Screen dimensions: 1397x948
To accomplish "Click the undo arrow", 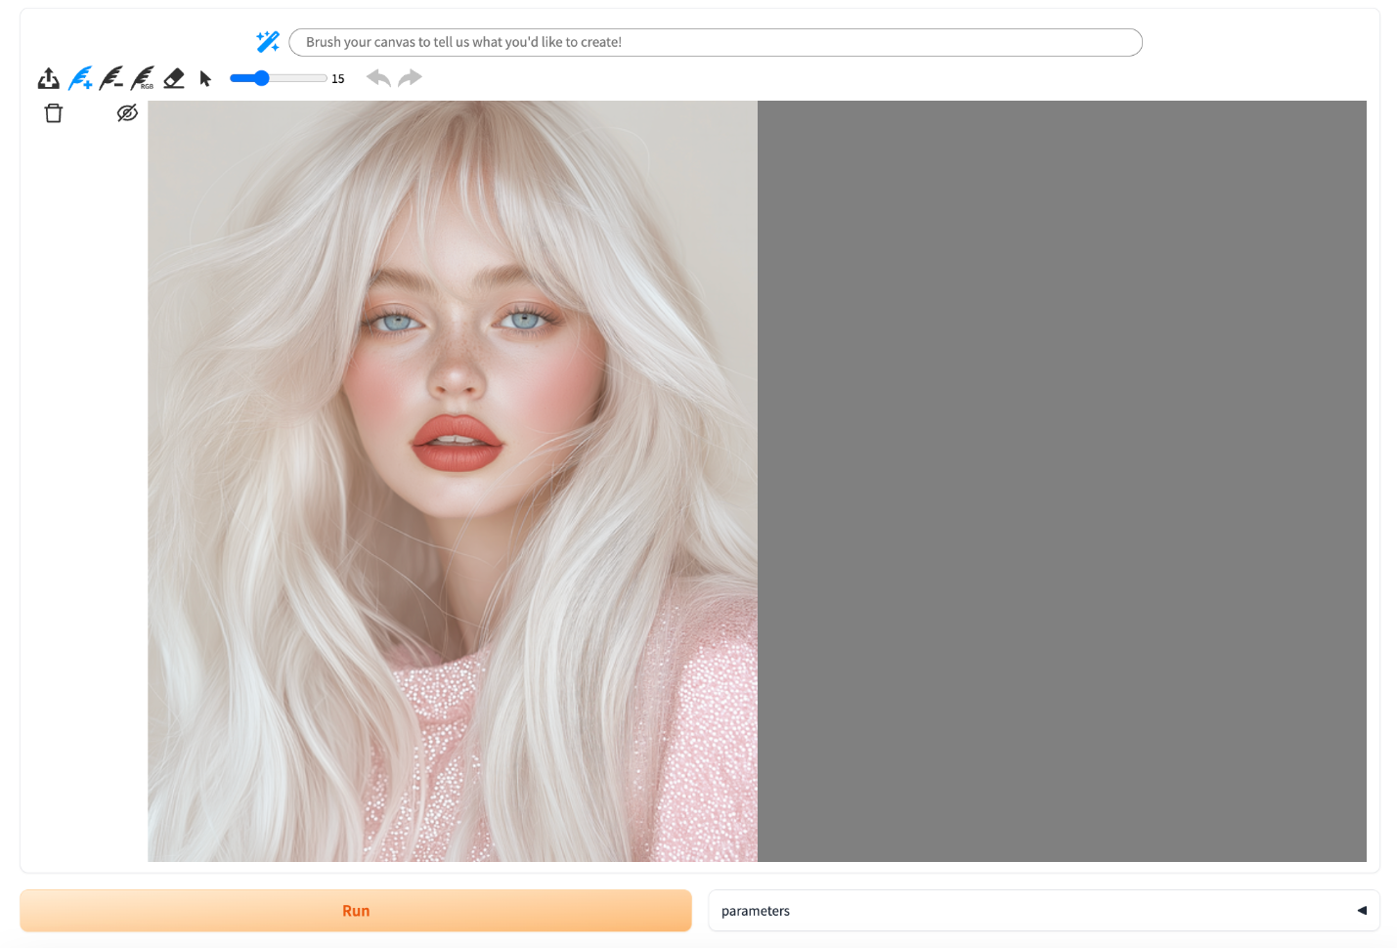I will (378, 78).
